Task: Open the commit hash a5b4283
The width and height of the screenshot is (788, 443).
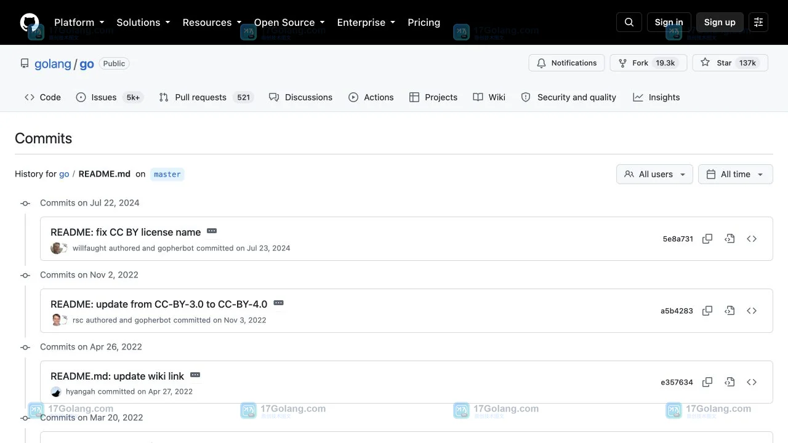Action: 677,311
